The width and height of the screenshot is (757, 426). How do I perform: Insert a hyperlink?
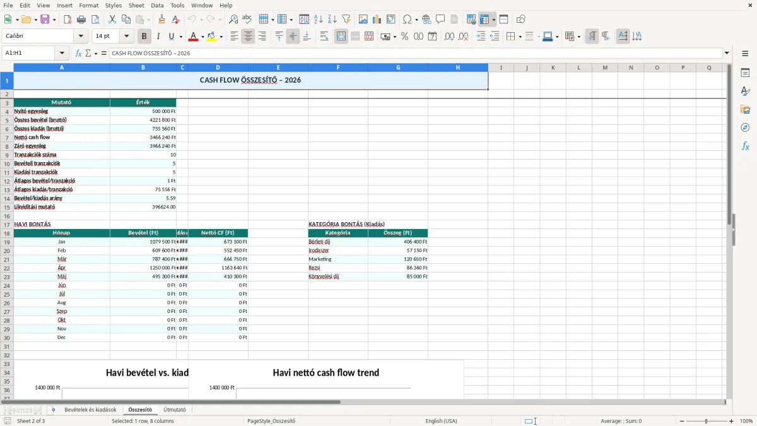(426, 20)
